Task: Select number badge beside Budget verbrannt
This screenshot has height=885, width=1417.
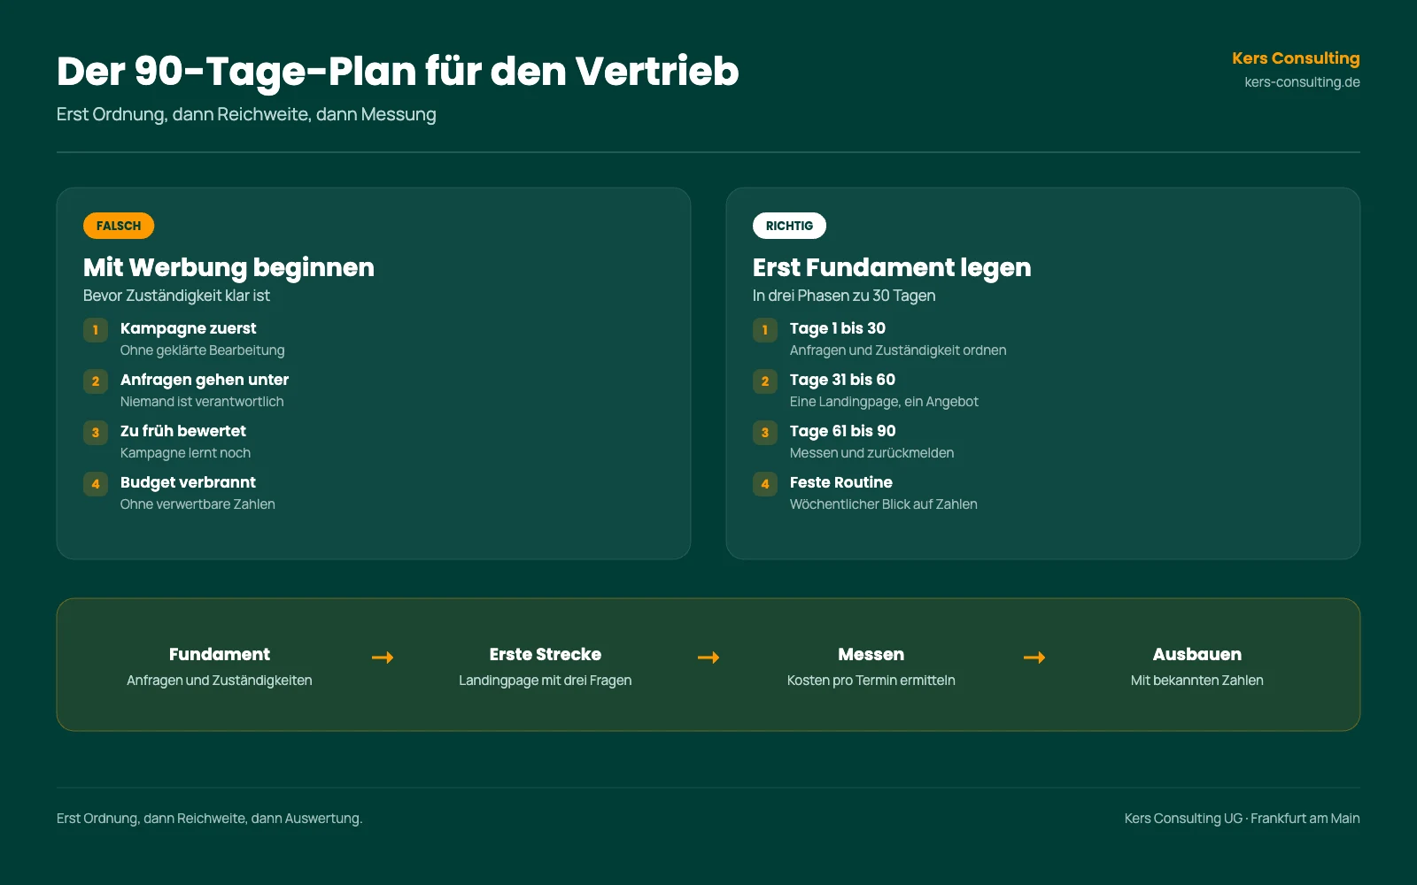Action: tap(96, 484)
